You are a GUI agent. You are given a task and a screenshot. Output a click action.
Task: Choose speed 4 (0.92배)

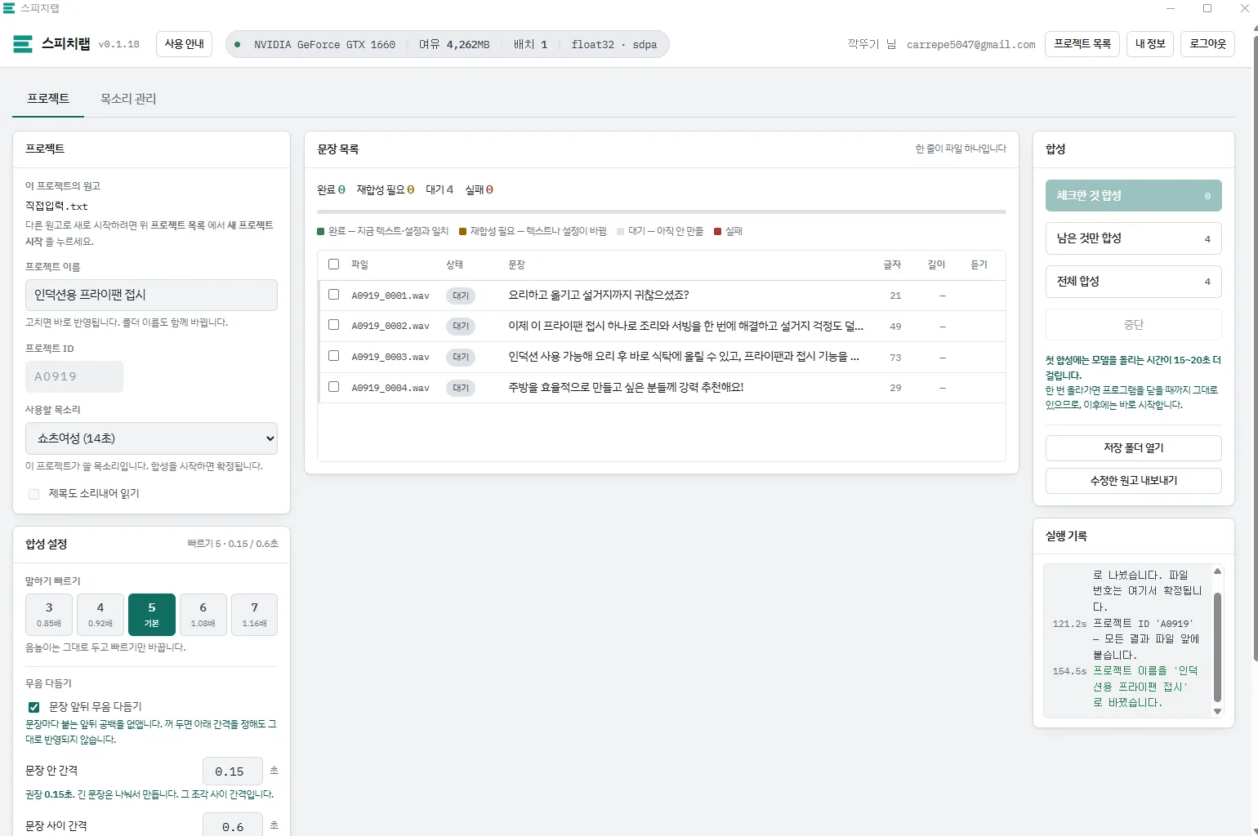[x=100, y=615]
